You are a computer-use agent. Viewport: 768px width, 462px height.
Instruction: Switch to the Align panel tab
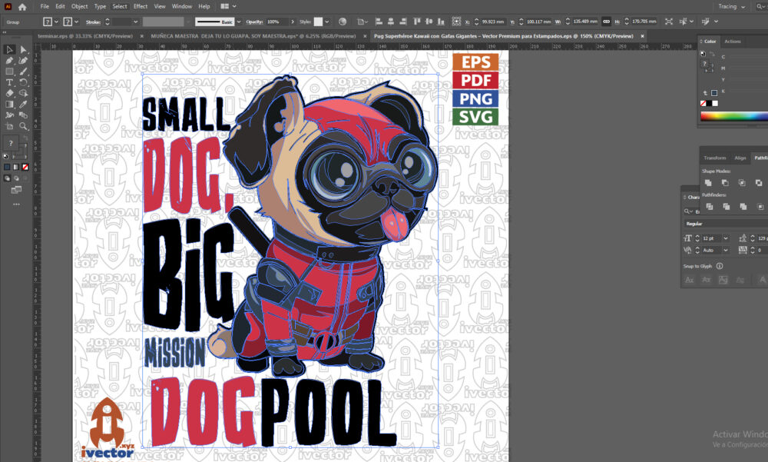(x=740, y=158)
